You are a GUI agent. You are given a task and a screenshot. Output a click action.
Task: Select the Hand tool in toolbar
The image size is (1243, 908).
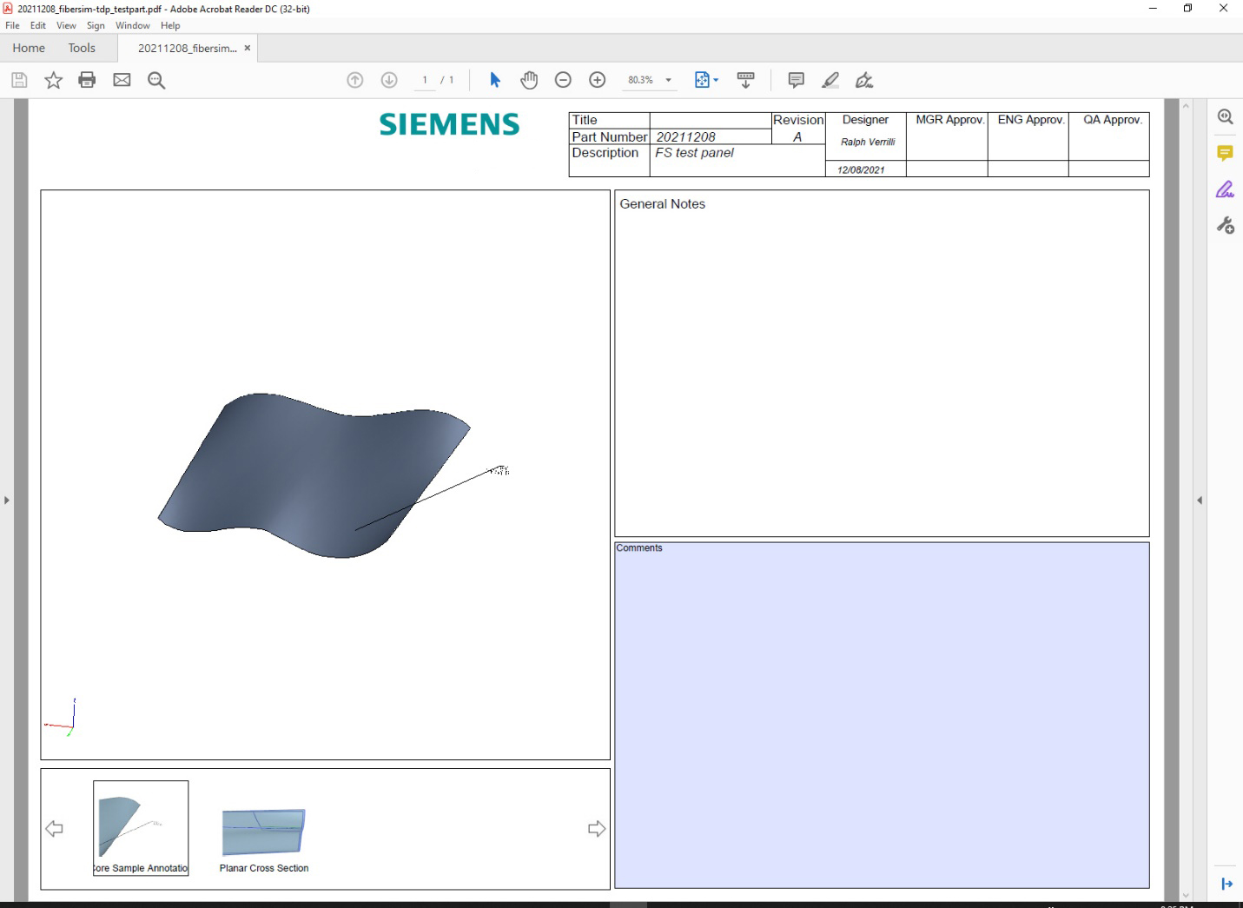coord(529,79)
